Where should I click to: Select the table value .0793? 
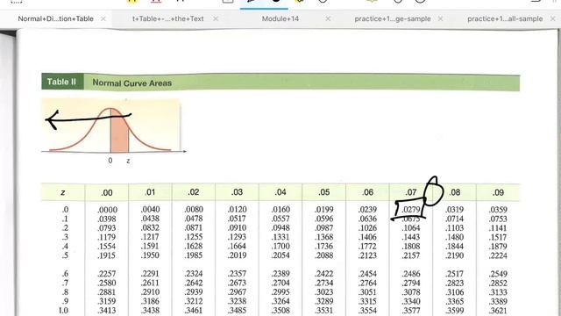[107, 228]
